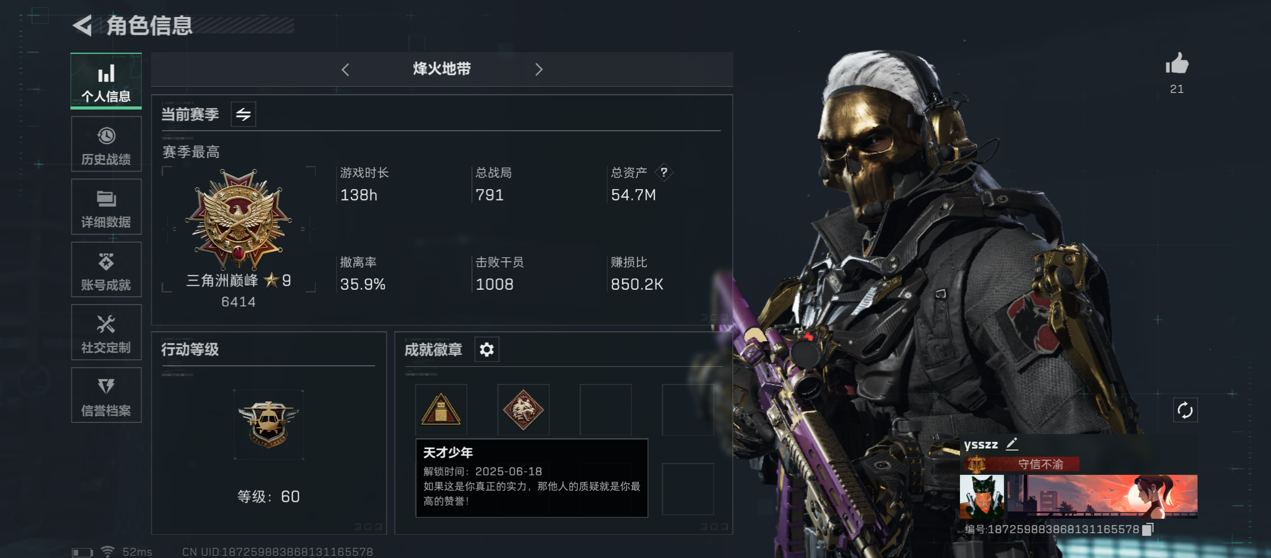Edit the ysszz nickname with pencil icon
Image resolution: width=1271 pixels, height=558 pixels.
click(x=1012, y=444)
